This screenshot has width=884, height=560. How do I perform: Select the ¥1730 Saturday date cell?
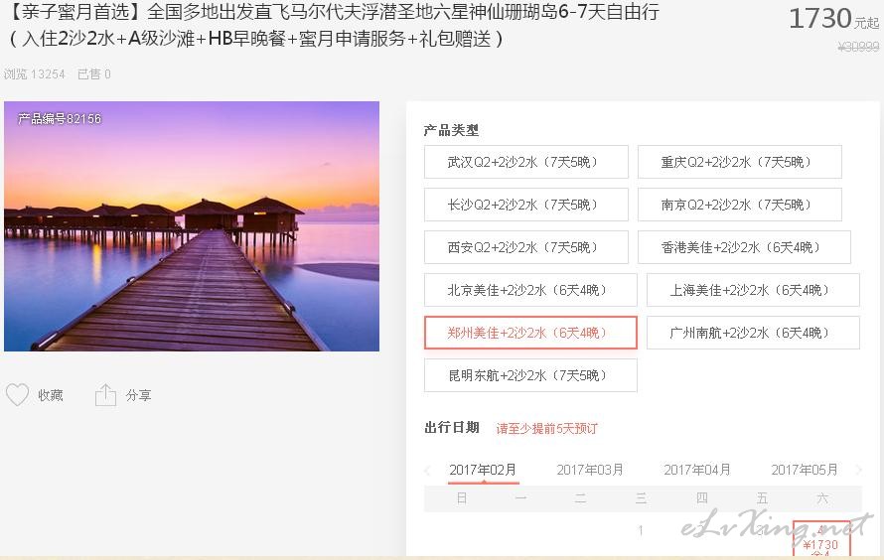pos(821,538)
